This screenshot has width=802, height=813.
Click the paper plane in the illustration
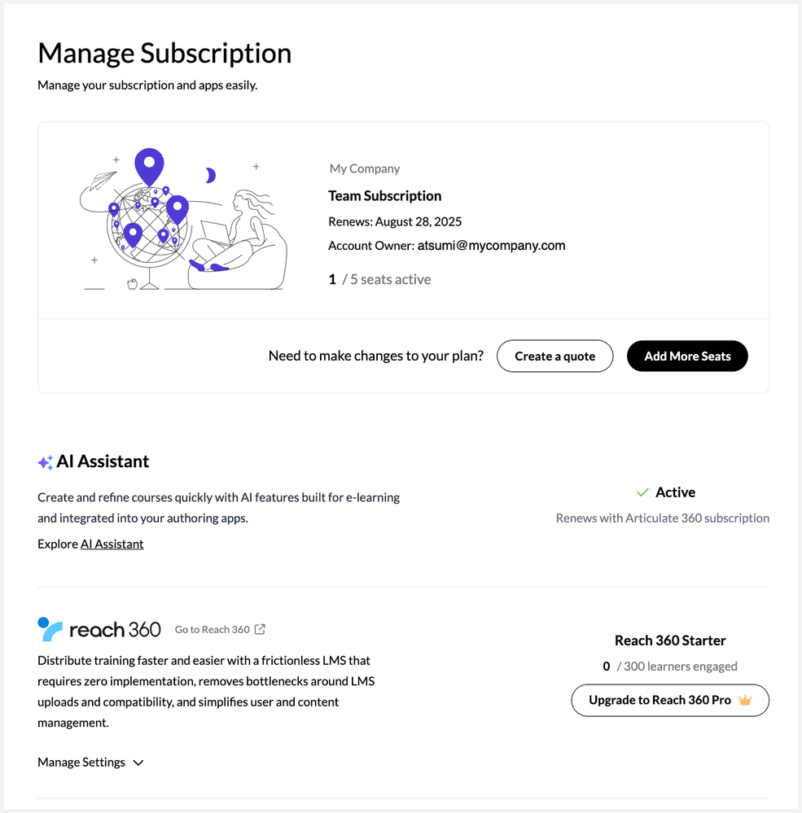coord(103,179)
